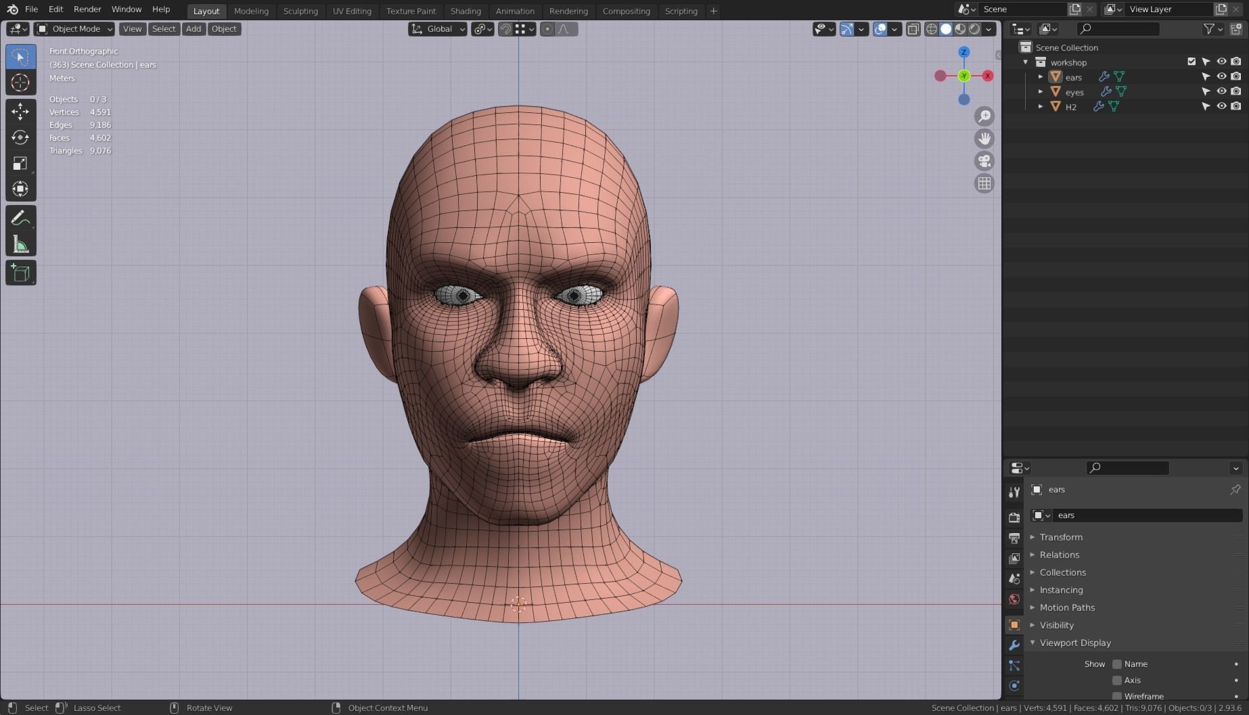Screen dimensions: 1249x715
Task: Expand the Relations panel
Action: point(1060,555)
